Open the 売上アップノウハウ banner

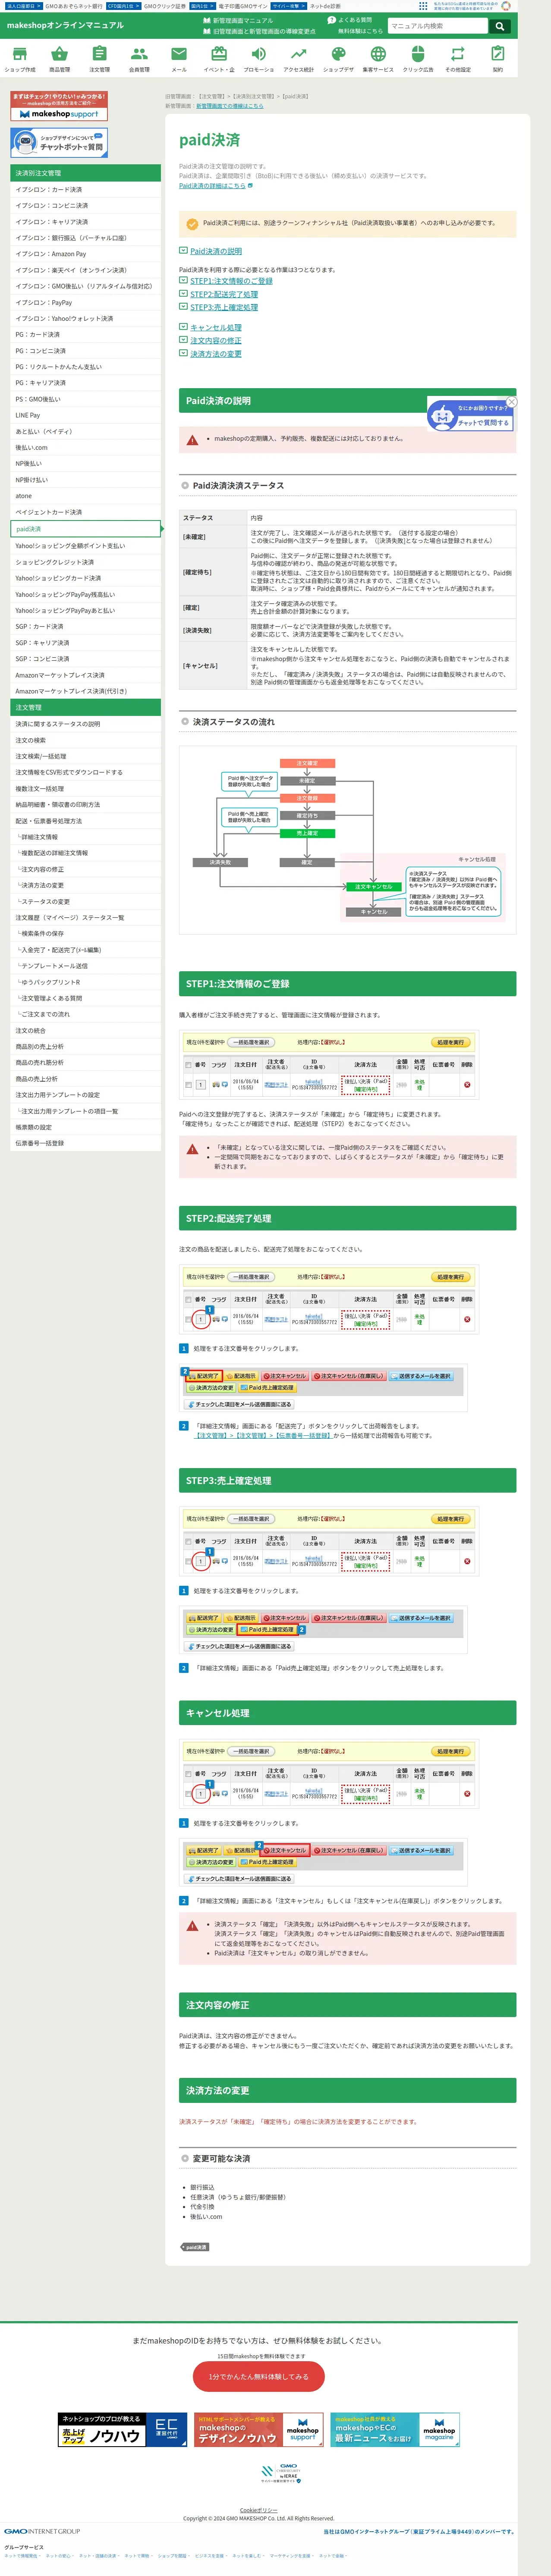[x=122, y=2430]
